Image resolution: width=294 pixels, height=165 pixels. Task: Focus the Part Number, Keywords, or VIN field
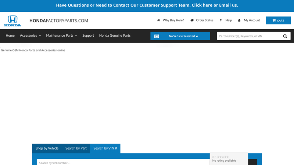pos(249,36)
